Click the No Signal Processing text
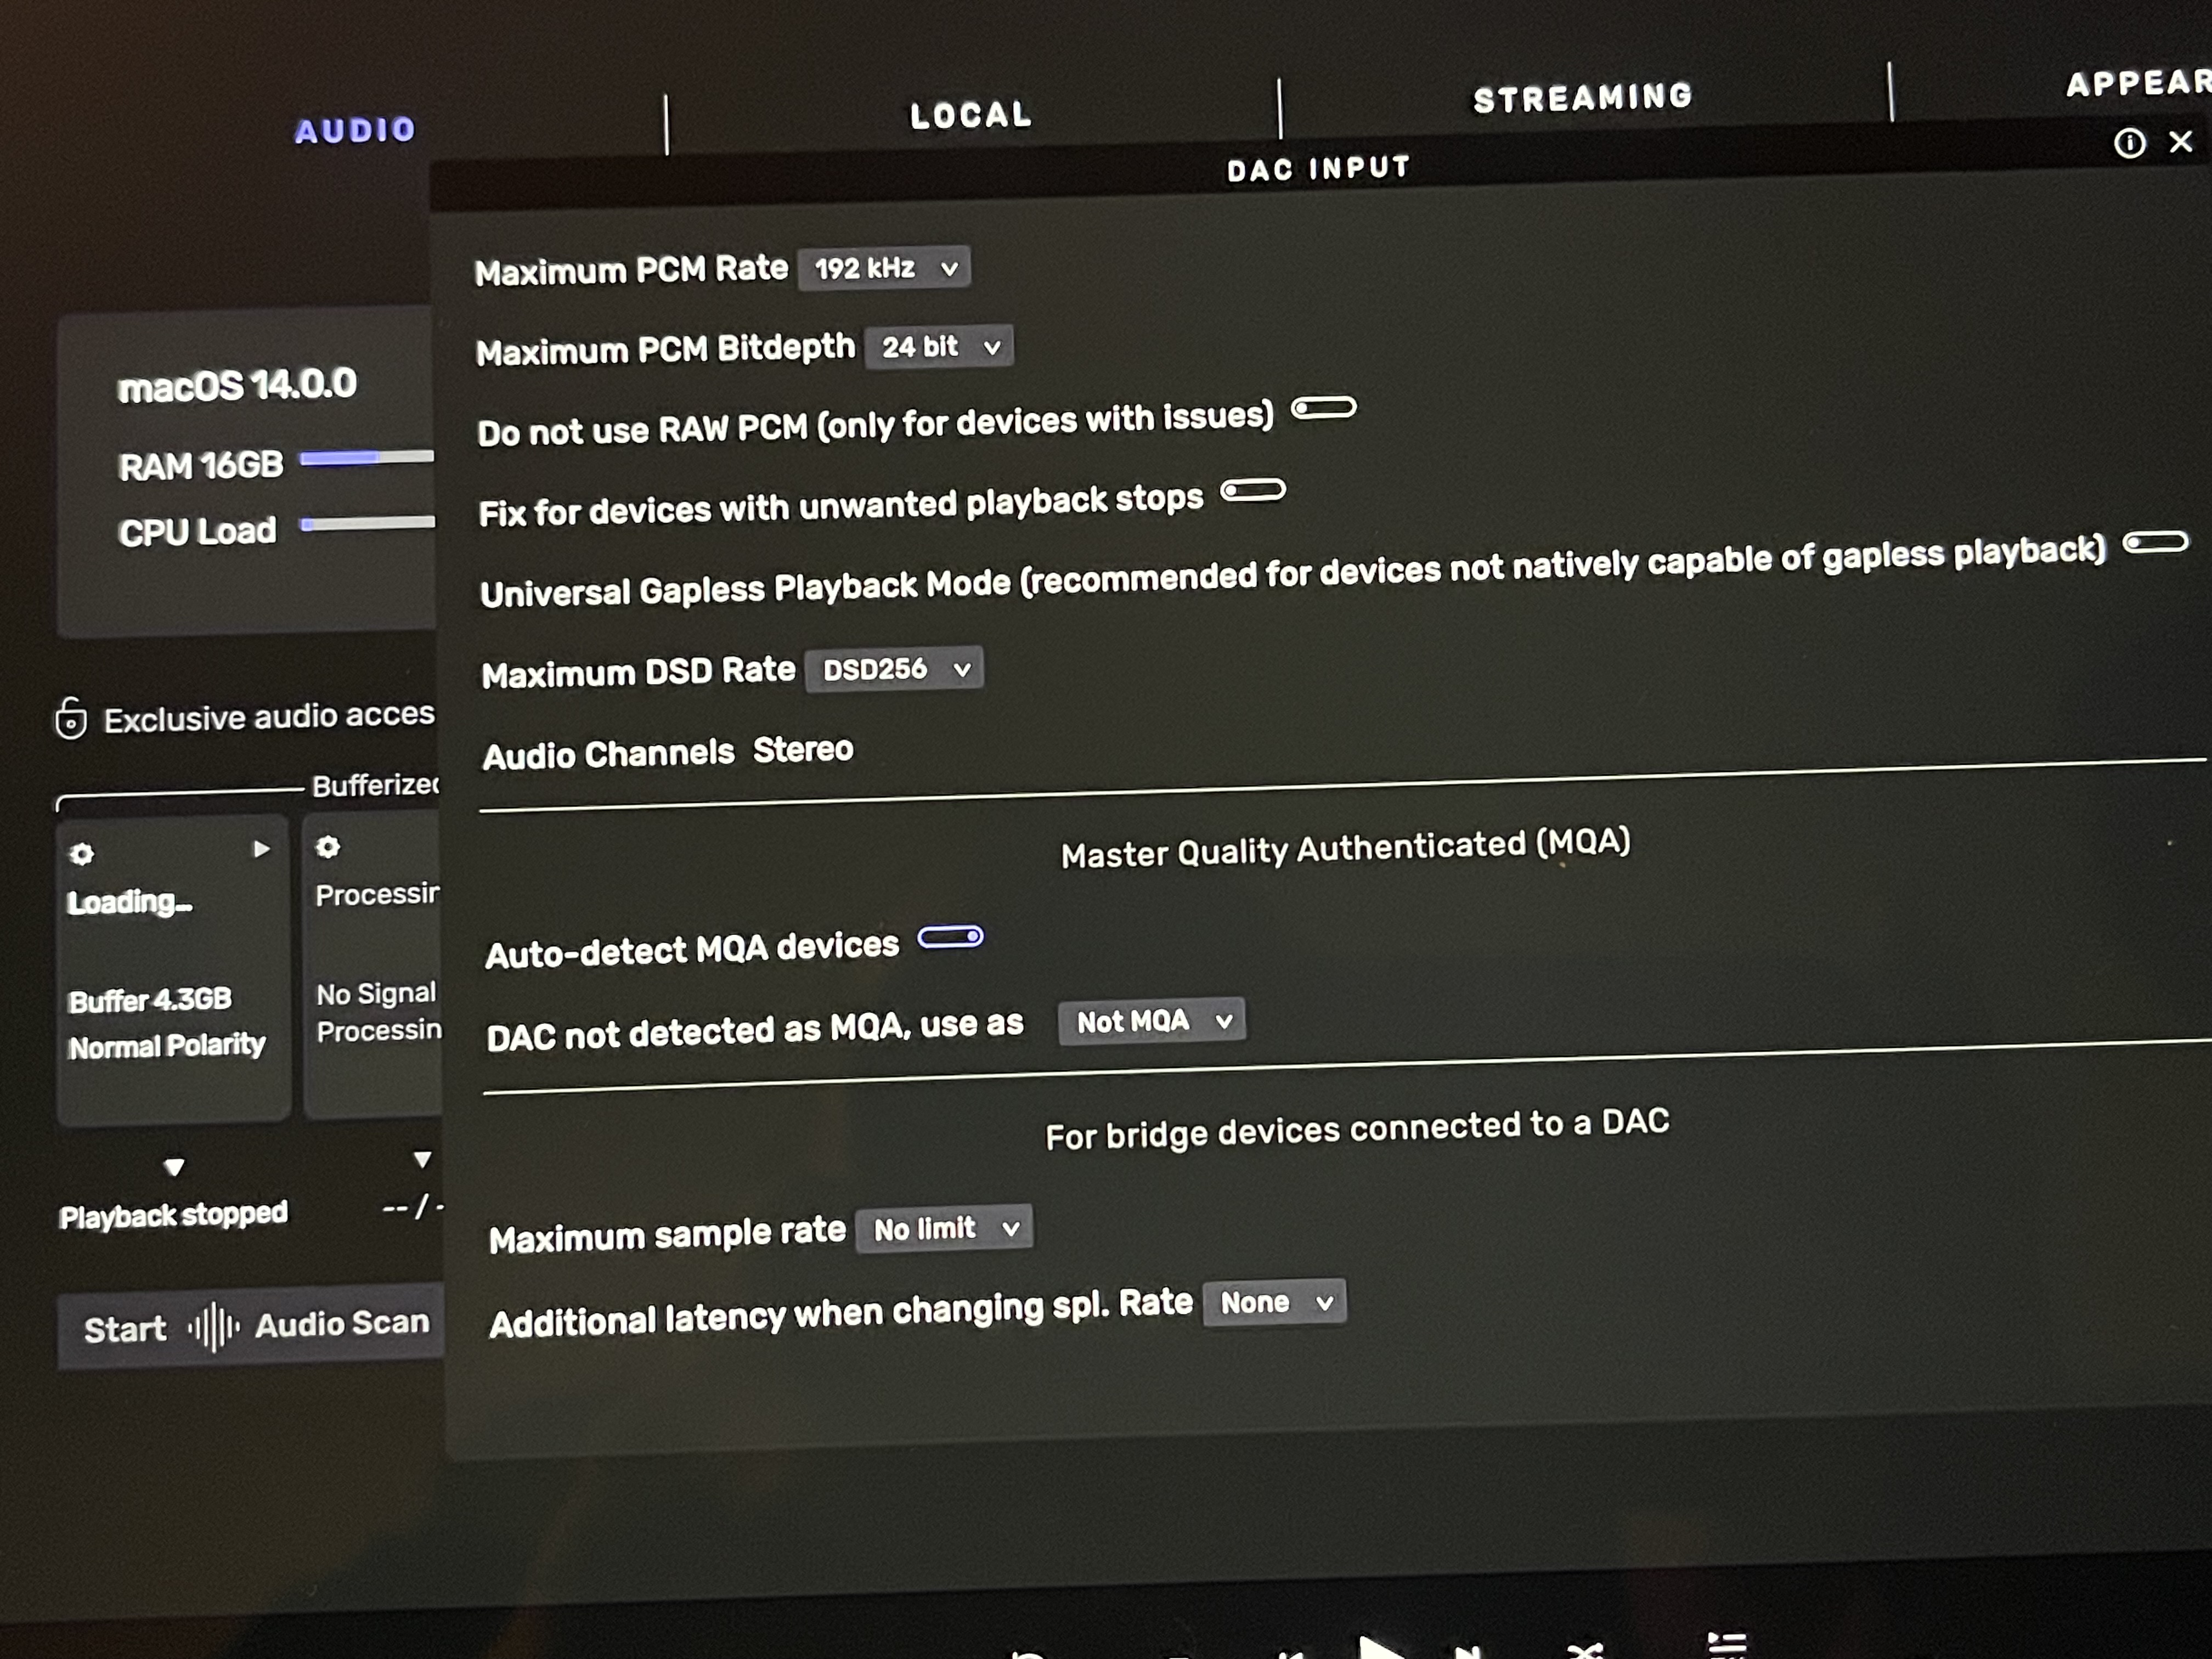The image size is (2212, 1659). click(x=378, y=1012)
